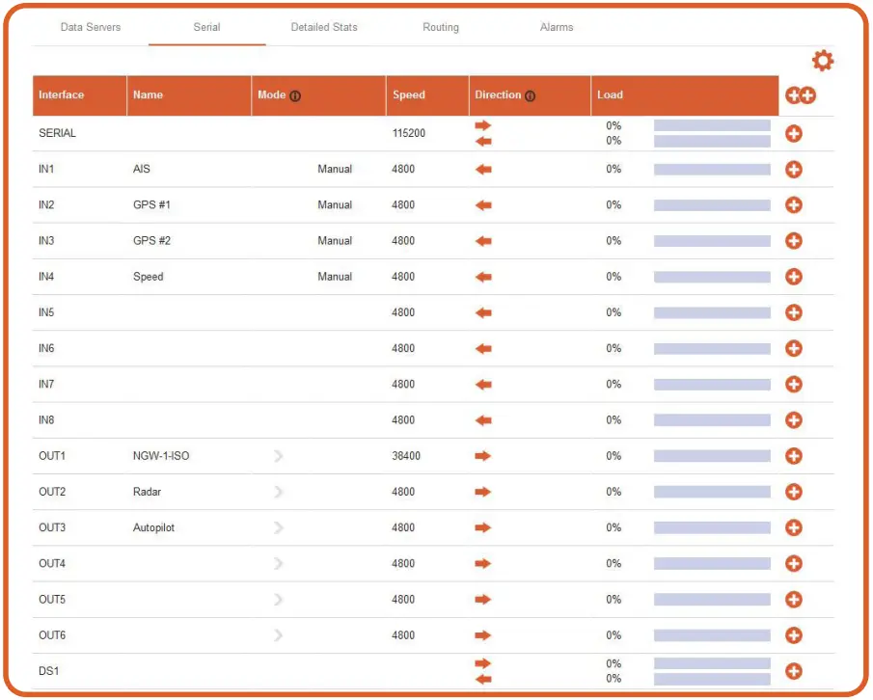Click the plus icon for IN1 AIS row
This screenshot has height=700, width=873.
(794, 170)
